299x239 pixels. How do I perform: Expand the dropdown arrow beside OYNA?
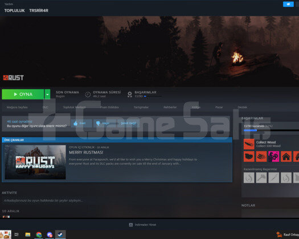click(47, 94)
